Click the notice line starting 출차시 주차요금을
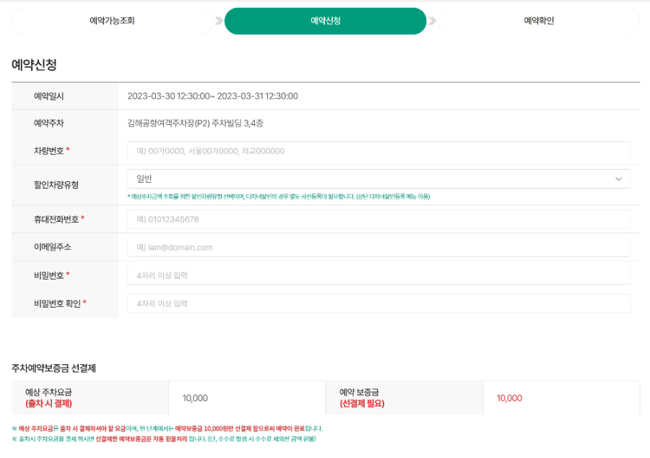The width and height of the screenshot is (650, 458). (164, 439)
